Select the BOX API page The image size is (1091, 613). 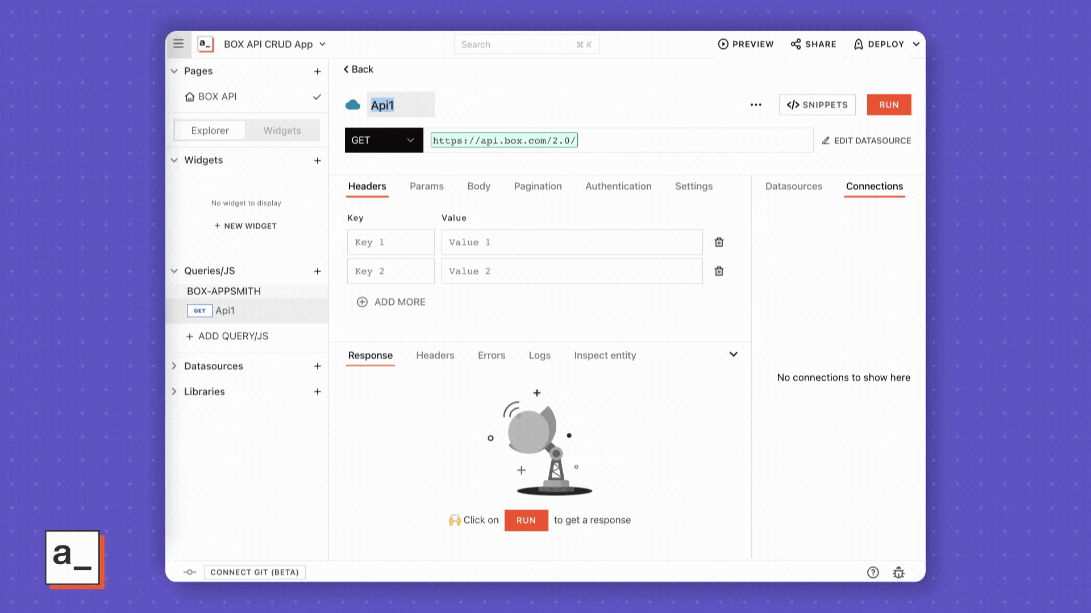coord(211,96)
